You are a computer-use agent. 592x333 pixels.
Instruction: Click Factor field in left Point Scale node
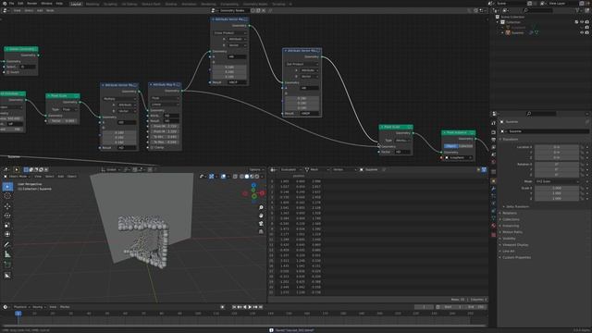pos(63,121)
